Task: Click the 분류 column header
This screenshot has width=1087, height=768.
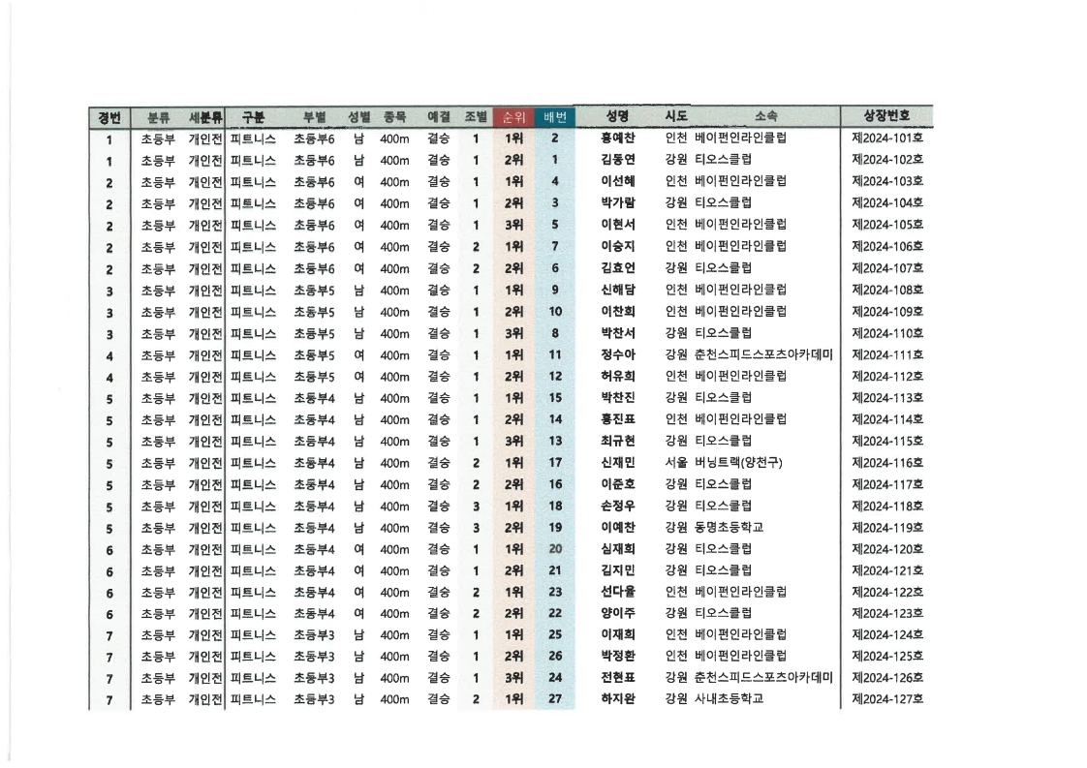Action: [x=158, y=118]
